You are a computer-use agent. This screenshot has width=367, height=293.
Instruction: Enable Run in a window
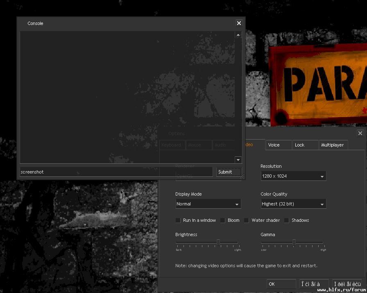click(x=178, y=220)
